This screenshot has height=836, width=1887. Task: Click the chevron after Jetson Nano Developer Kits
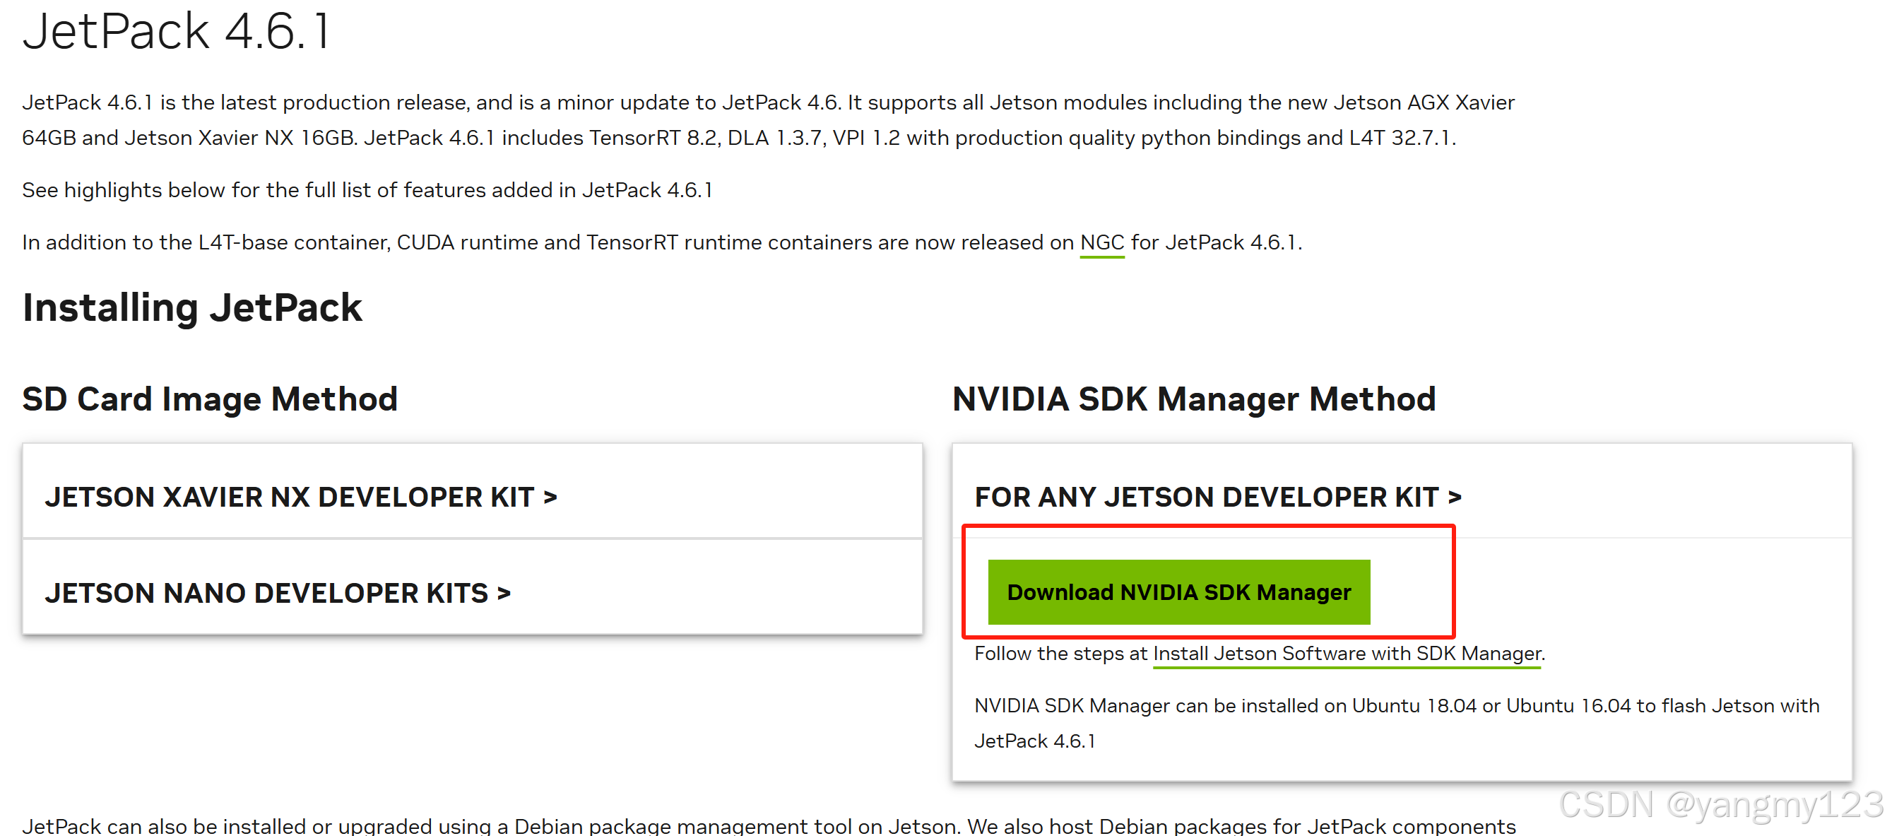[x=503, y=594]
